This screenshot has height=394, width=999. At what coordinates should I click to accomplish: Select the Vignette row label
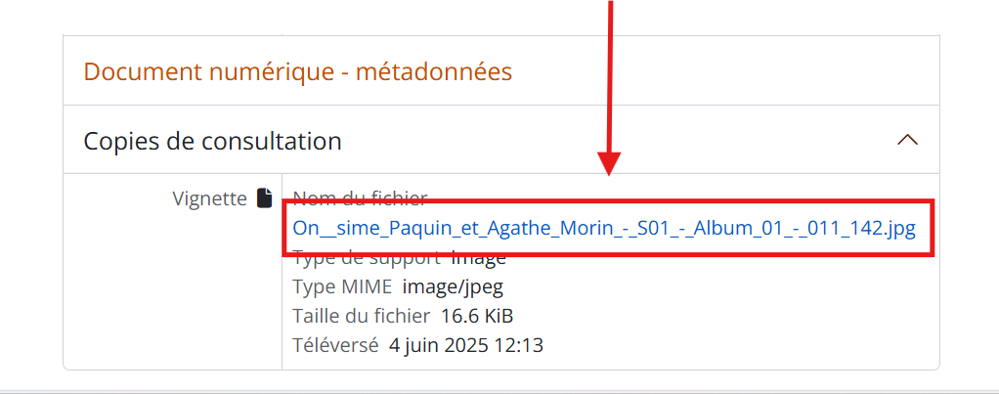coord(209,198)
